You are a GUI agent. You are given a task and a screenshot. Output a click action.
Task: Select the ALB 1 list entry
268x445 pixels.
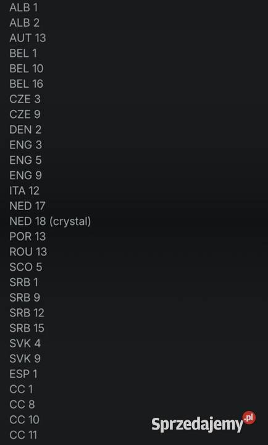point(23,7)
